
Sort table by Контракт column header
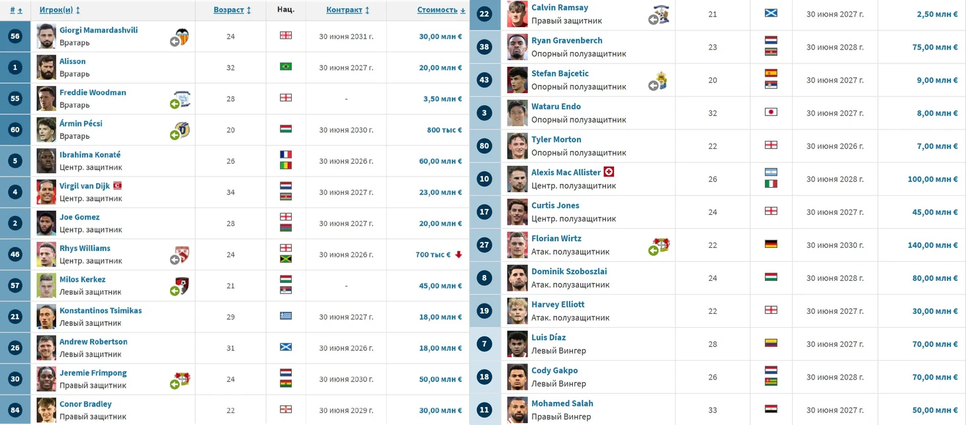[347, 10]
